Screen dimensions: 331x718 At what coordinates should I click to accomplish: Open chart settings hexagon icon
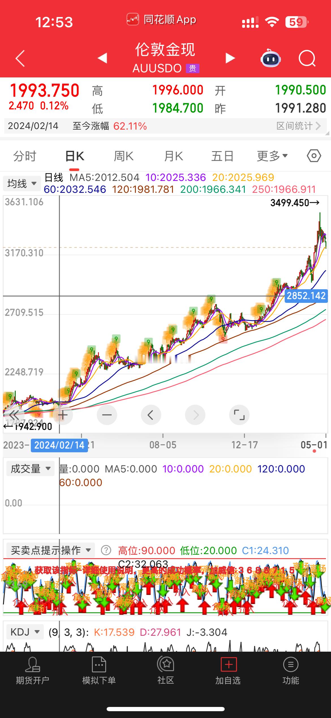[x=314, y=156]
